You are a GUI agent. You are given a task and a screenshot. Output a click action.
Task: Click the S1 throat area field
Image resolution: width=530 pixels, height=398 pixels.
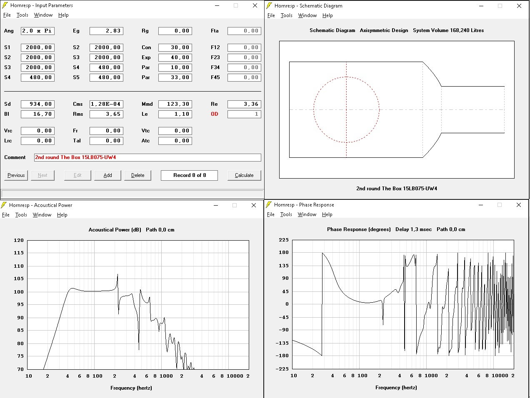[37, 47]
